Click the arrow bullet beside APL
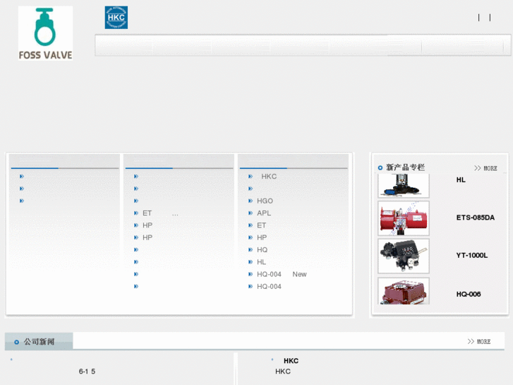The image size is (513, 385). (251, 213)
